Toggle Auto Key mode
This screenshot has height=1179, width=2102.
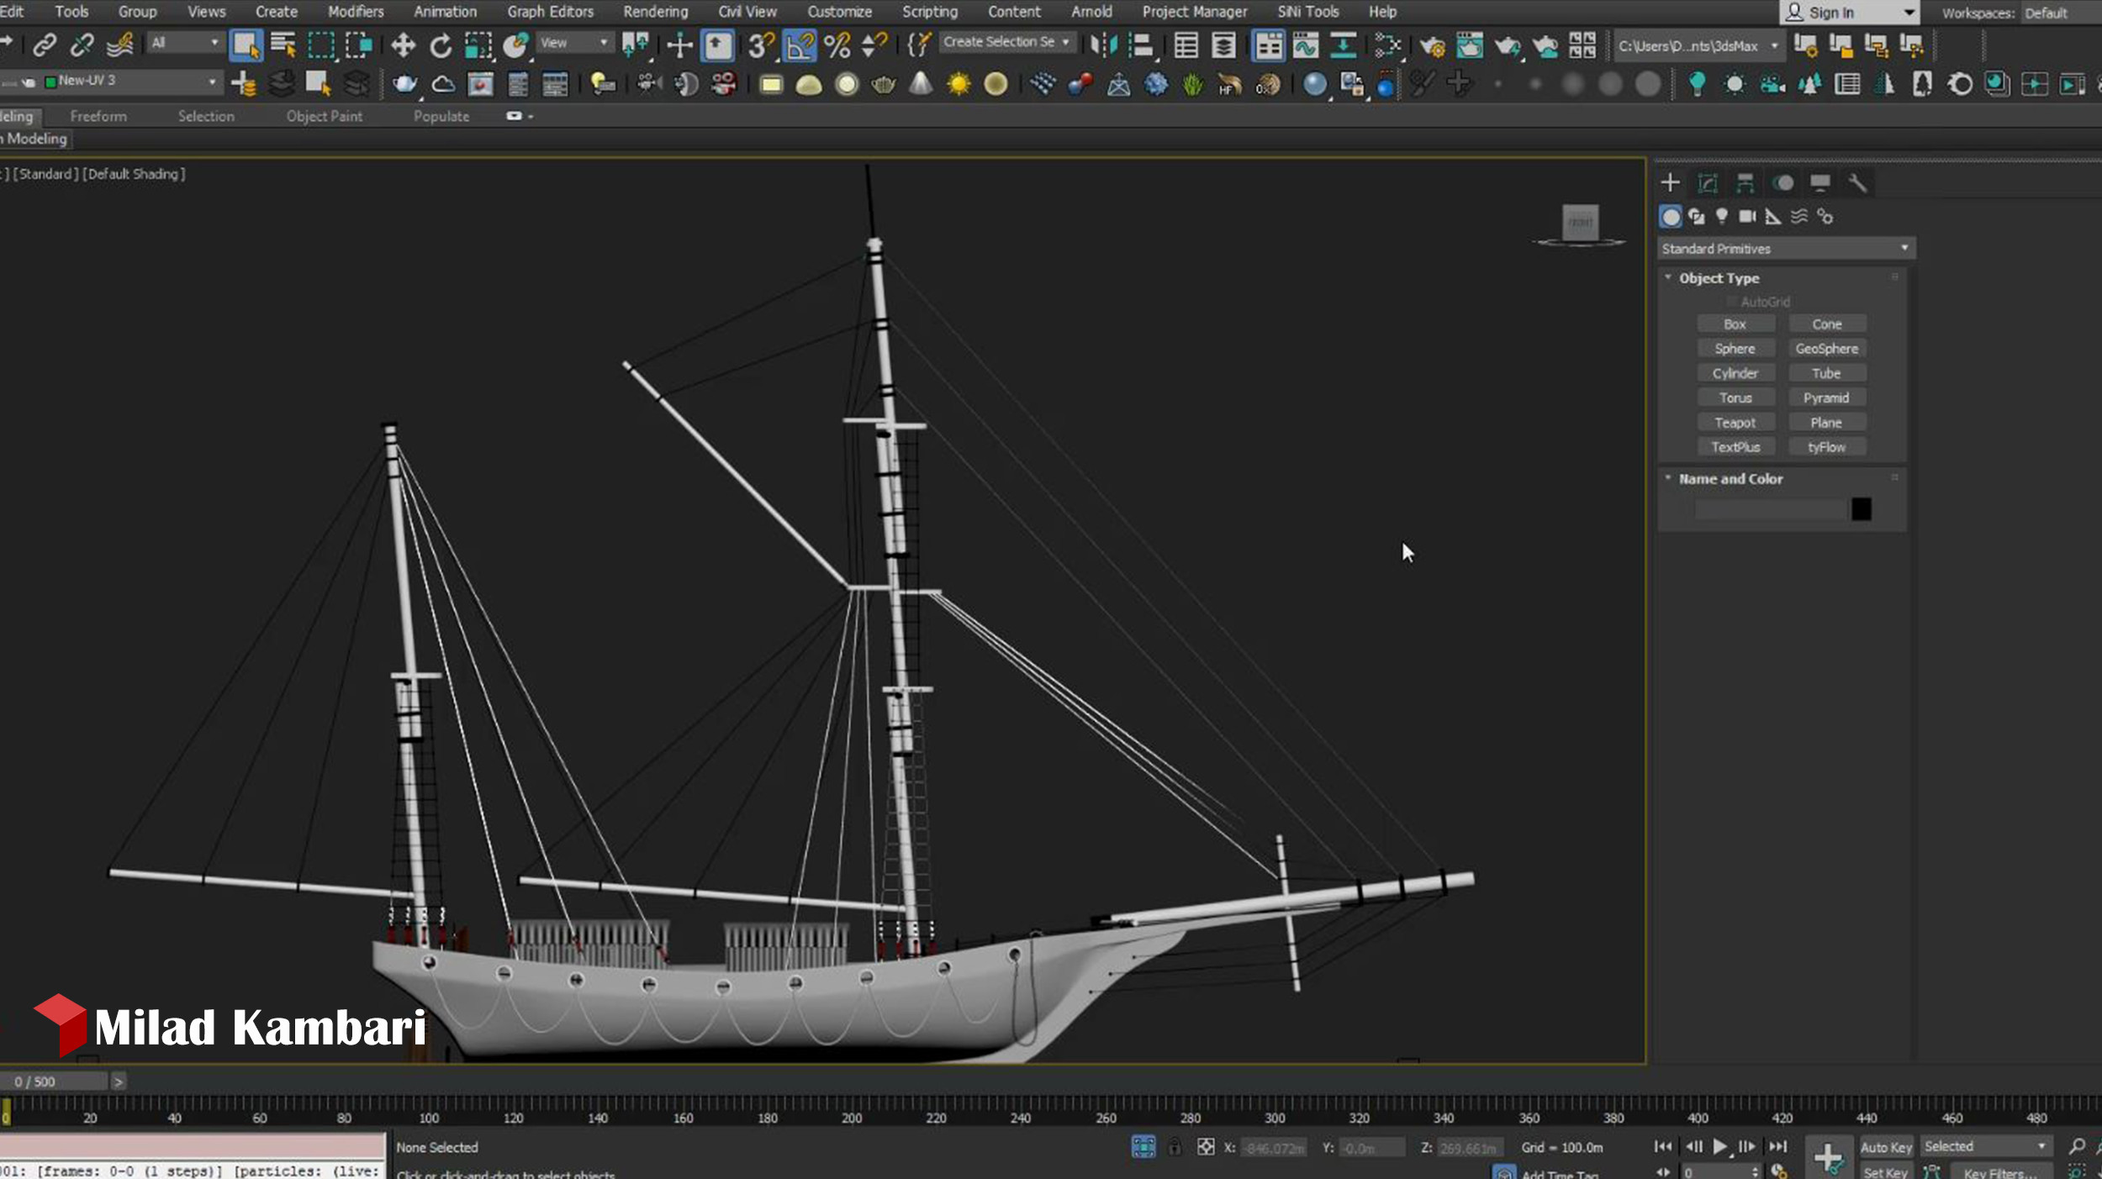click(1885, 1147)
